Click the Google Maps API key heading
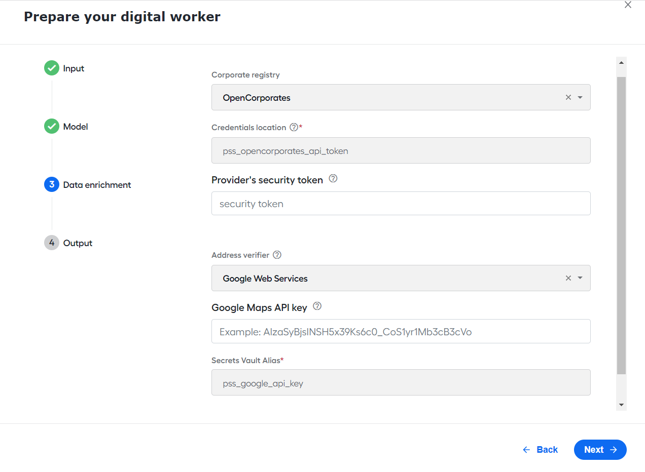Screen dimensions: 645x472 coord(259,307)
